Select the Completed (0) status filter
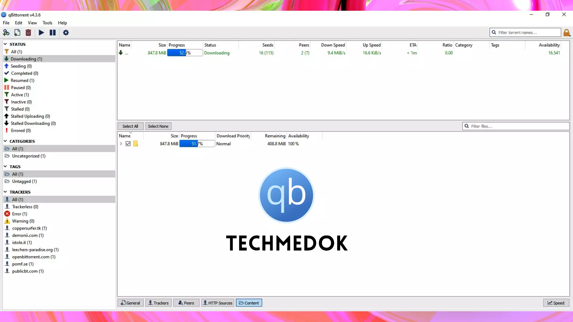573x322 pixels. [59, 73]
